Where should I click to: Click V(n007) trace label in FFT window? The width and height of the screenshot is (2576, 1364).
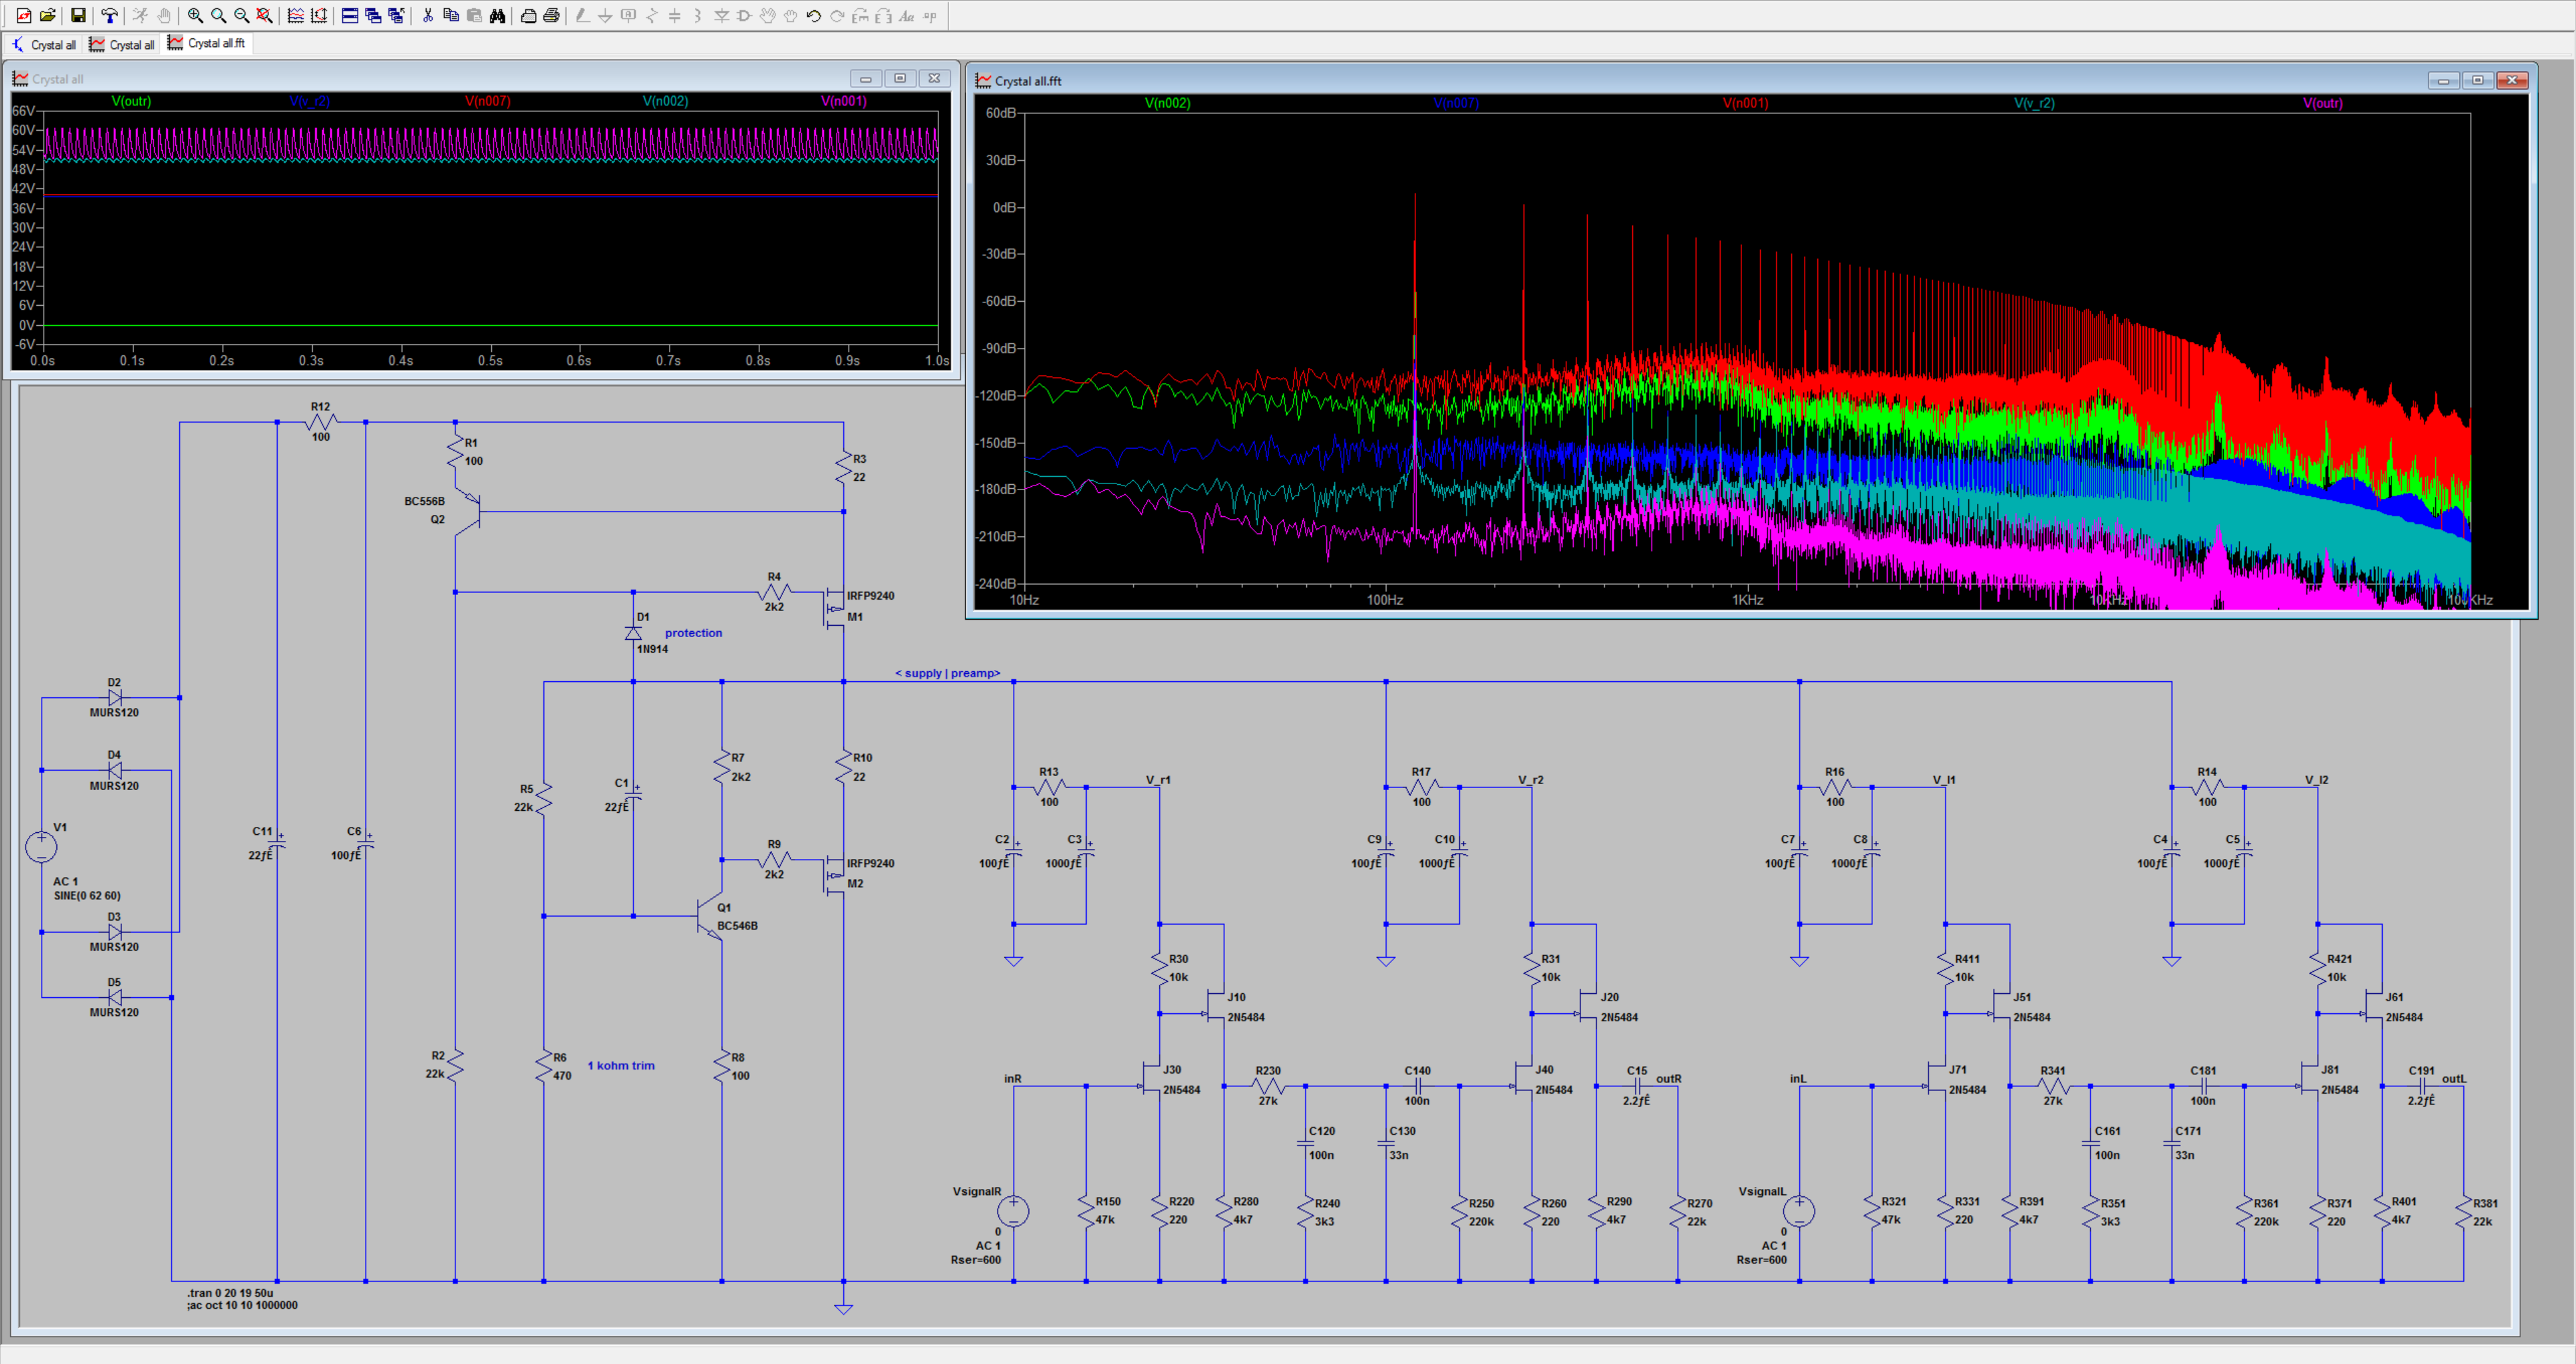1456,103
